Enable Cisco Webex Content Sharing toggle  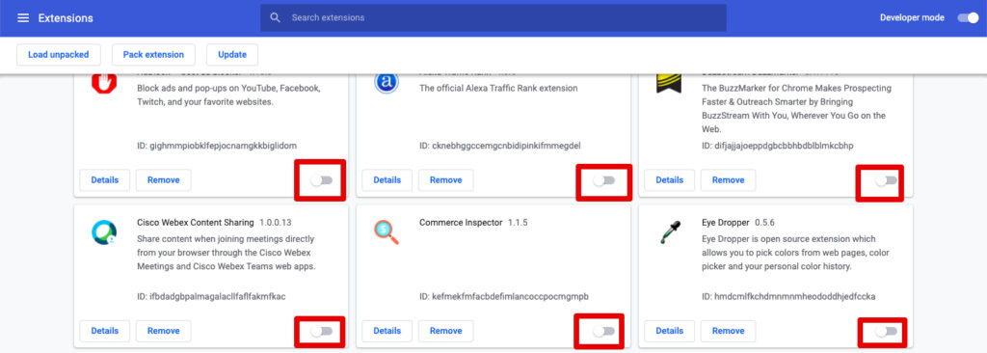coord(321,331)
